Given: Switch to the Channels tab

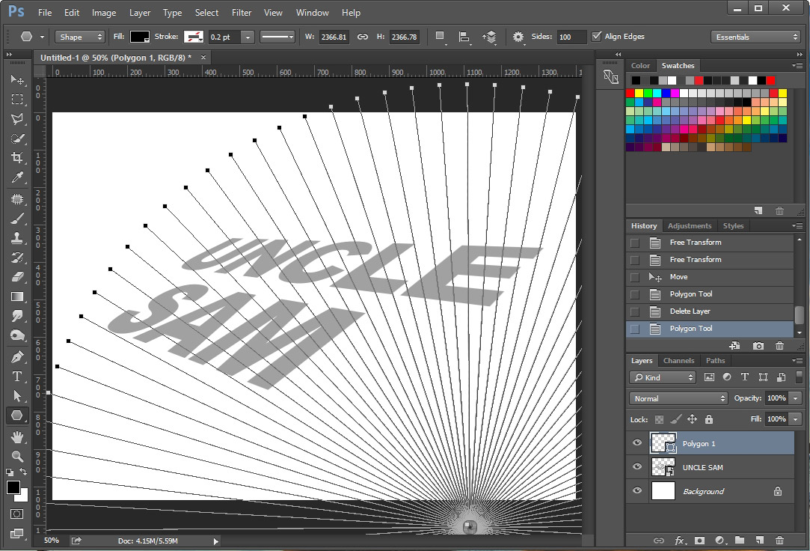Looking at the screenshot, I should [x=678, y=360].
